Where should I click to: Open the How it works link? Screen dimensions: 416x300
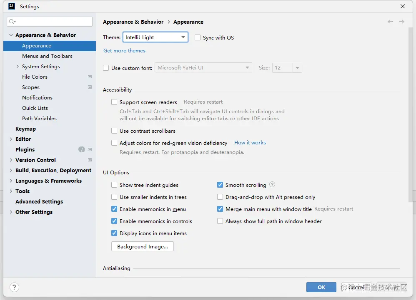pos(250,143)
